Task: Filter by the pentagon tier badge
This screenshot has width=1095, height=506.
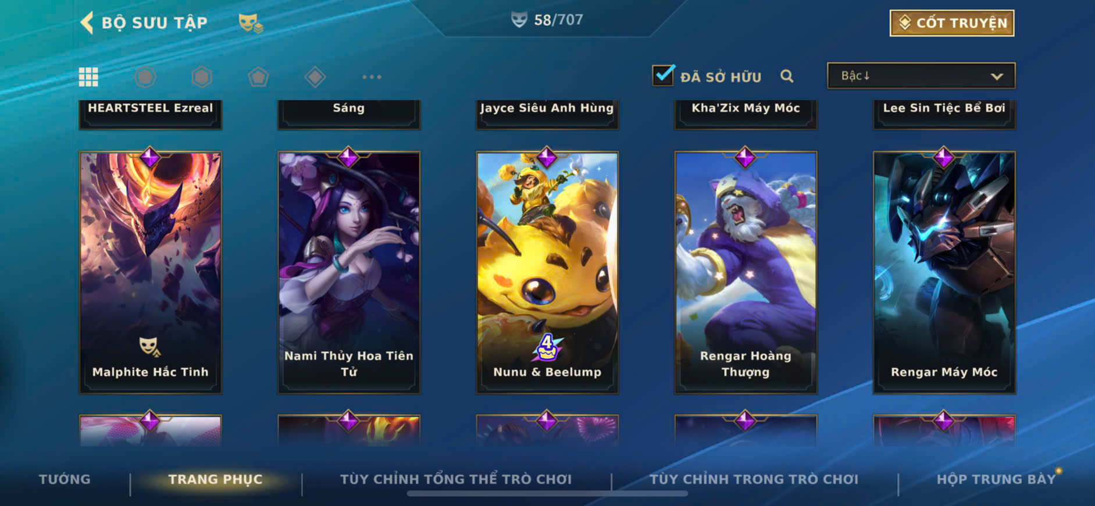Action: coord(258,77)
